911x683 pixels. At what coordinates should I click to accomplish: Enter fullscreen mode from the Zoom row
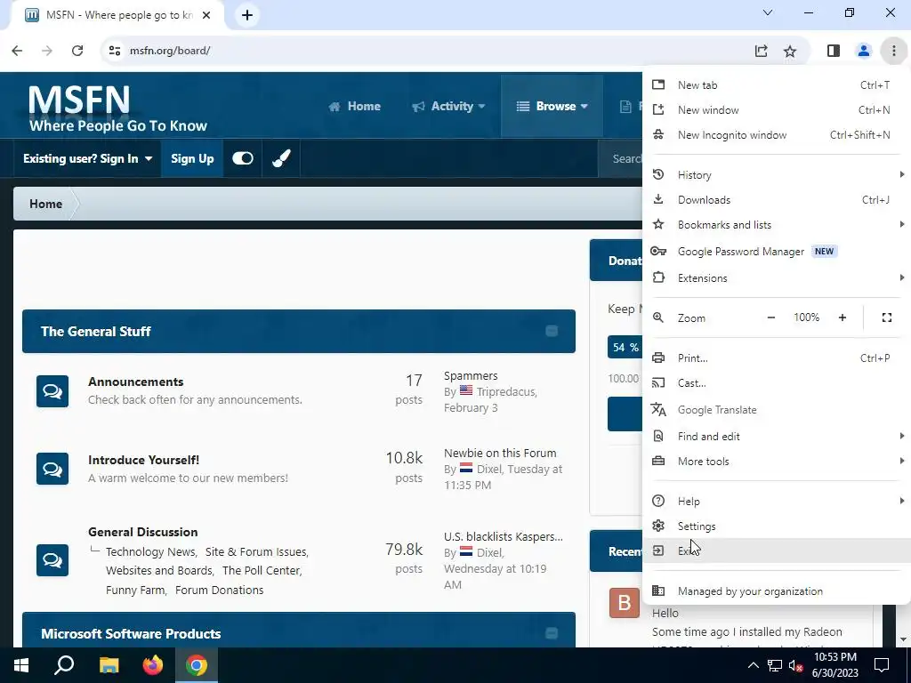(887, 317)
